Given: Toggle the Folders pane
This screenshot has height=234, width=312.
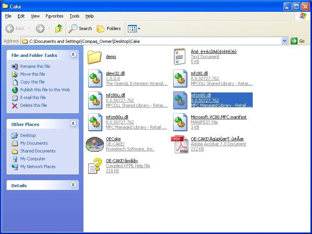Looking at the screenshot, I should [x=109, y=28].
